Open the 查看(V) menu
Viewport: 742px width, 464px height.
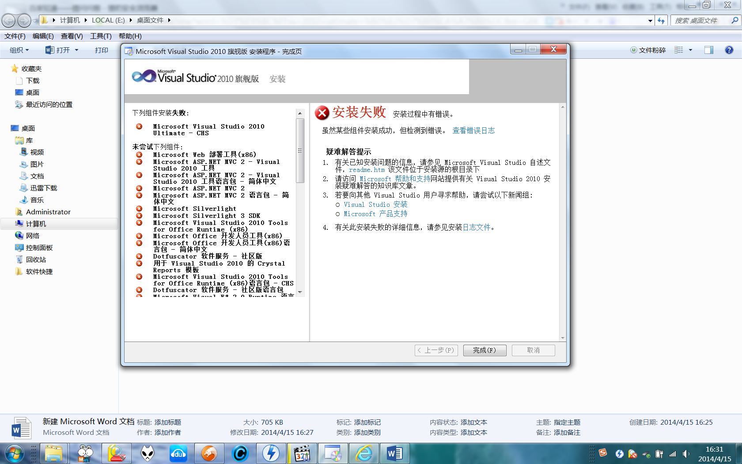pos(72,36)
